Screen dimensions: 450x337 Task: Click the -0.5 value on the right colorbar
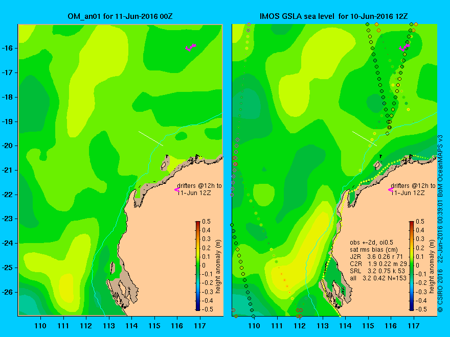pyautogui.click(x=421, y=309)
